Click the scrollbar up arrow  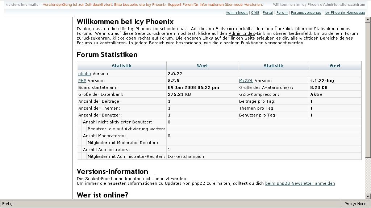tap(368, 19)
